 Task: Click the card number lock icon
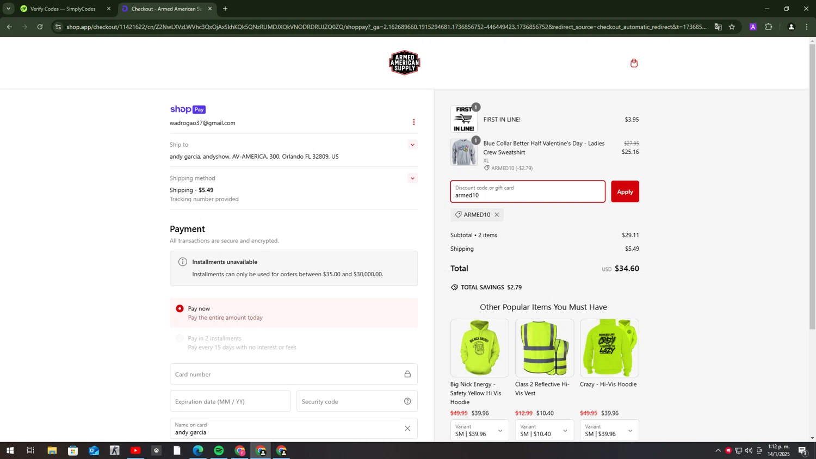407,374
